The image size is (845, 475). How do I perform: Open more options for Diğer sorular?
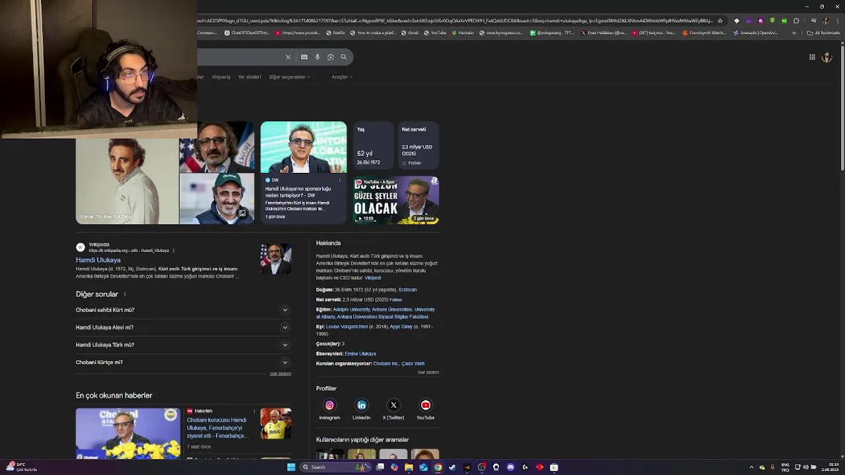(124, 294)
